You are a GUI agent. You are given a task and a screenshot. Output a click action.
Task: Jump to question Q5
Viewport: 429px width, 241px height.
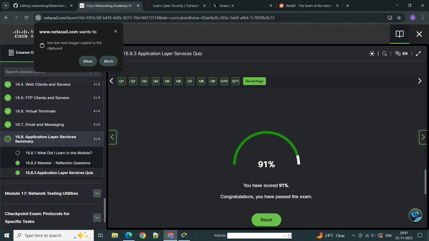click(167, 81)
